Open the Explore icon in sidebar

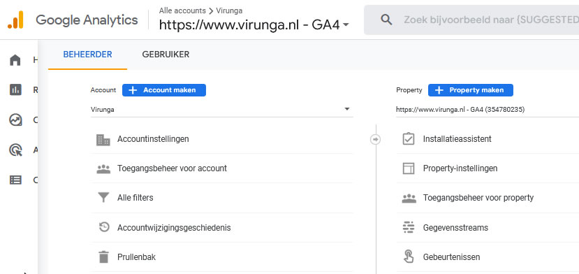(15, 120)
